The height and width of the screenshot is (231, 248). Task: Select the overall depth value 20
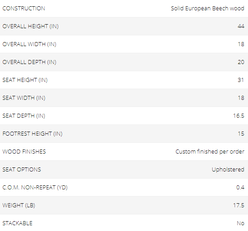pyautogui.click(x=241, y=62)
